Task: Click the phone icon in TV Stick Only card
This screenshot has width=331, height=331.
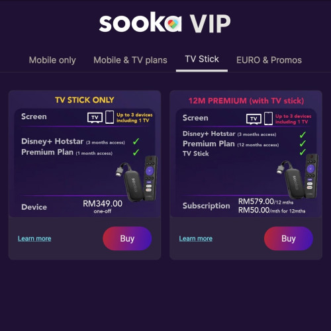Action: (x=109, y=117)
